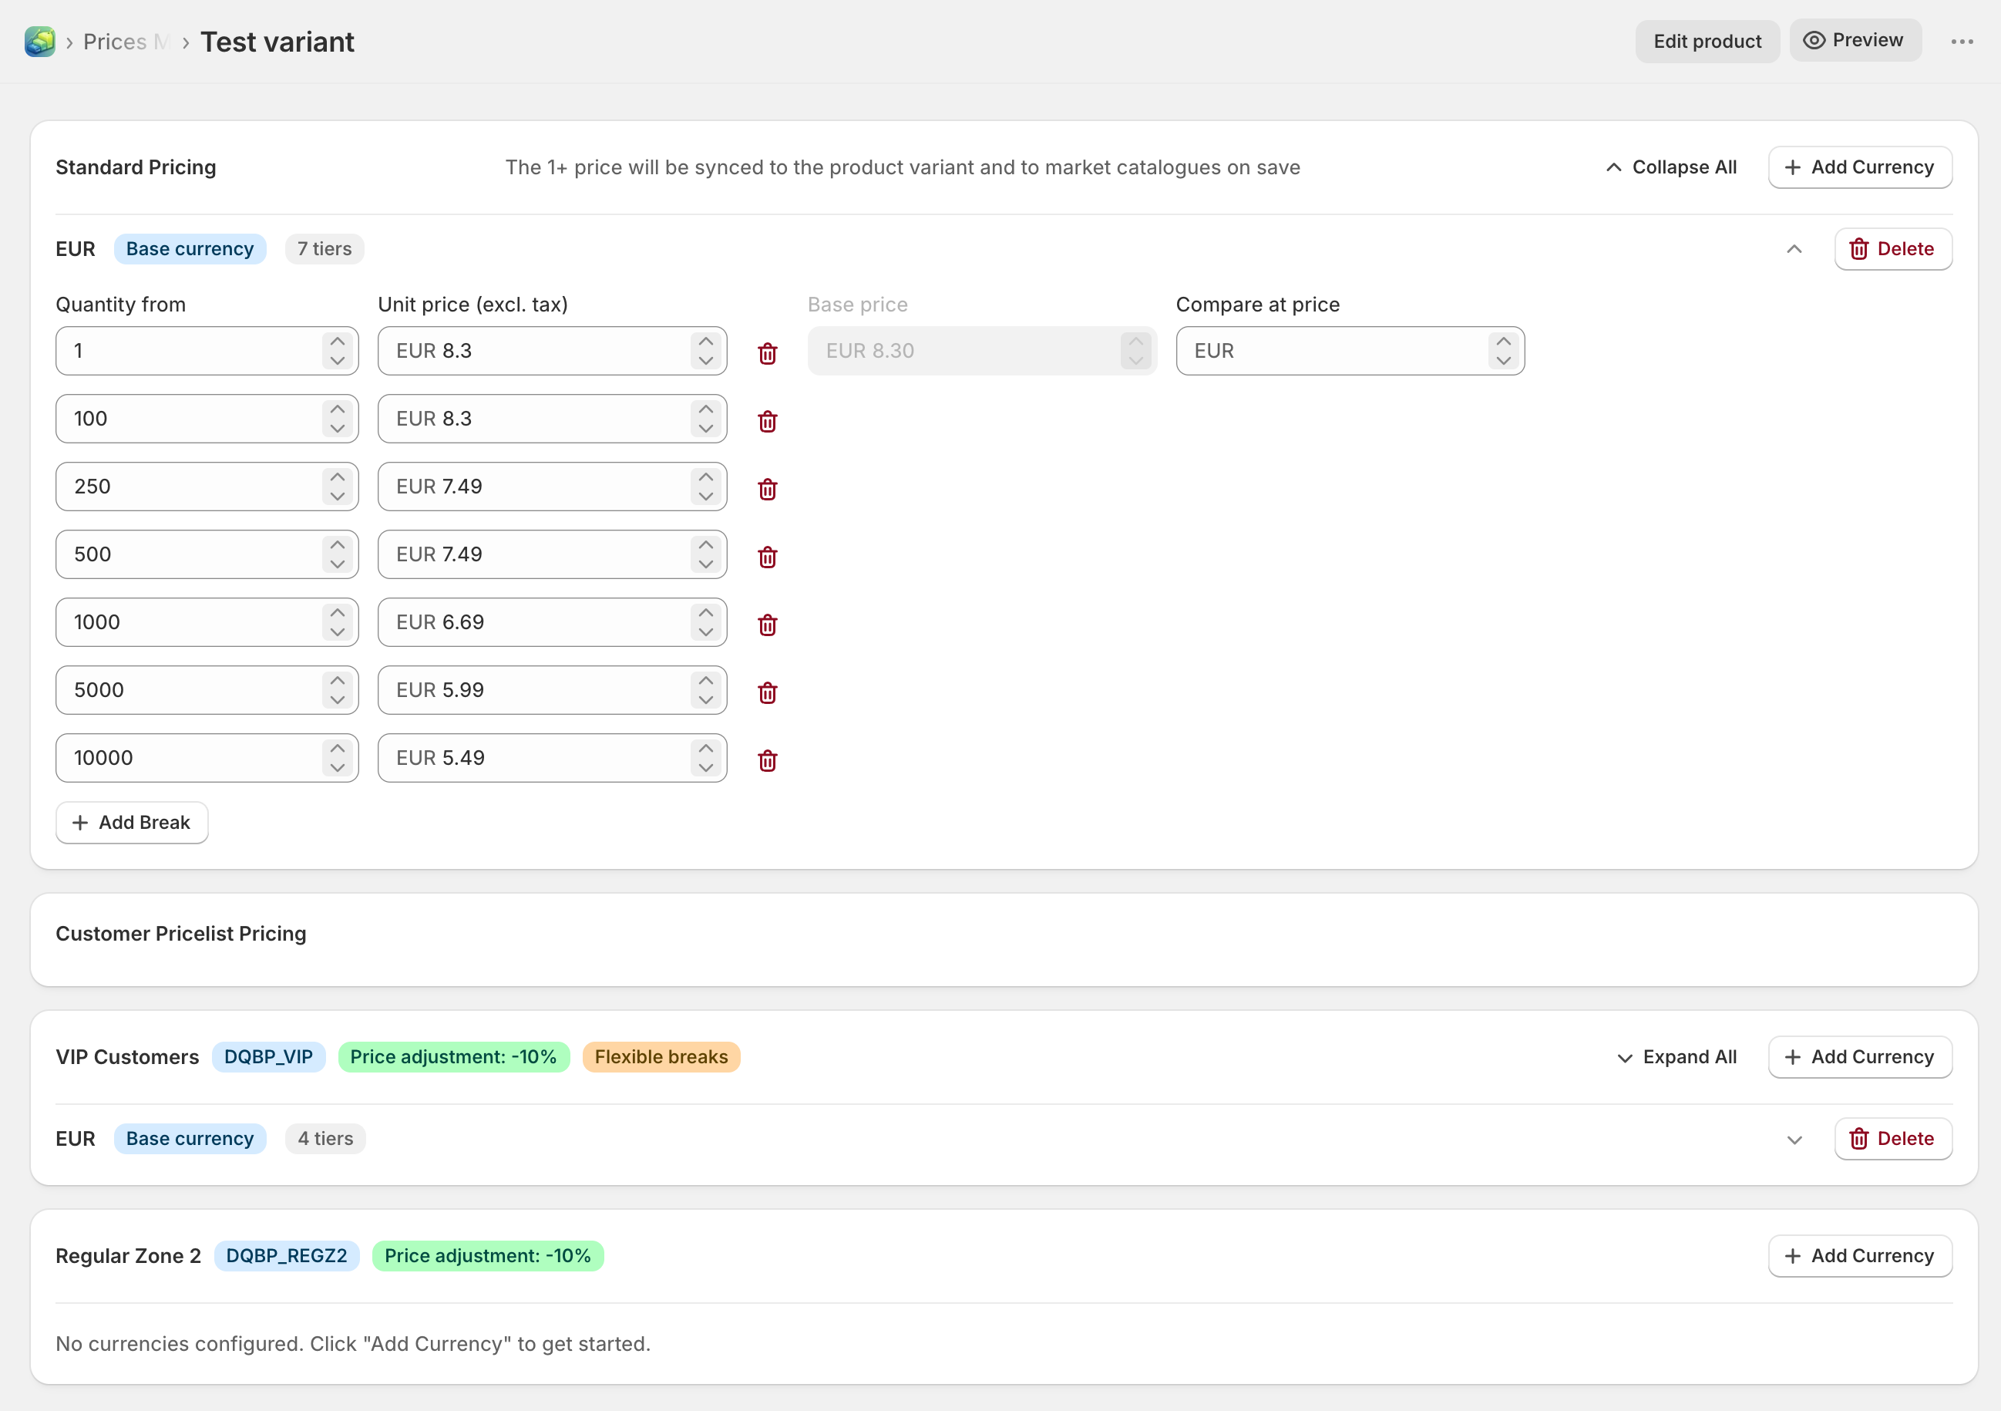The image size is (2001, 1411).
Task: Delete the Standard Pricing EUR currency
Action: pos(1893,249)
